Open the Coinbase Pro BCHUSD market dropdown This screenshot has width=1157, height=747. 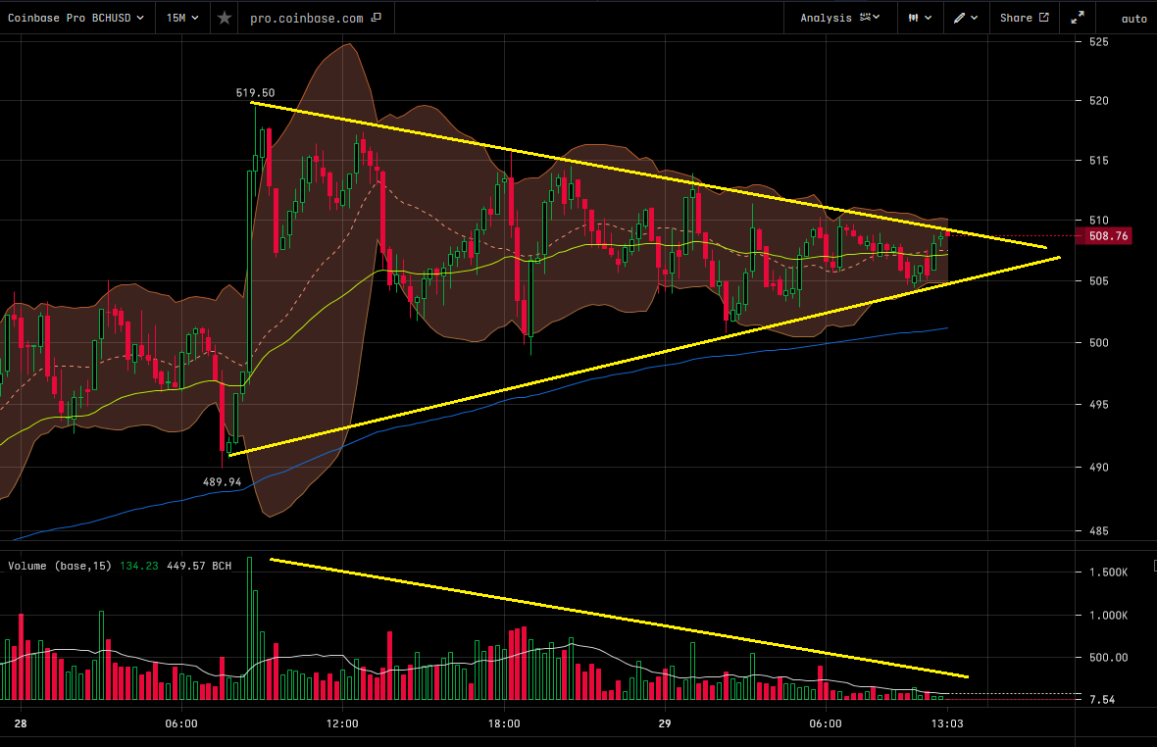(x=76, y=18)
